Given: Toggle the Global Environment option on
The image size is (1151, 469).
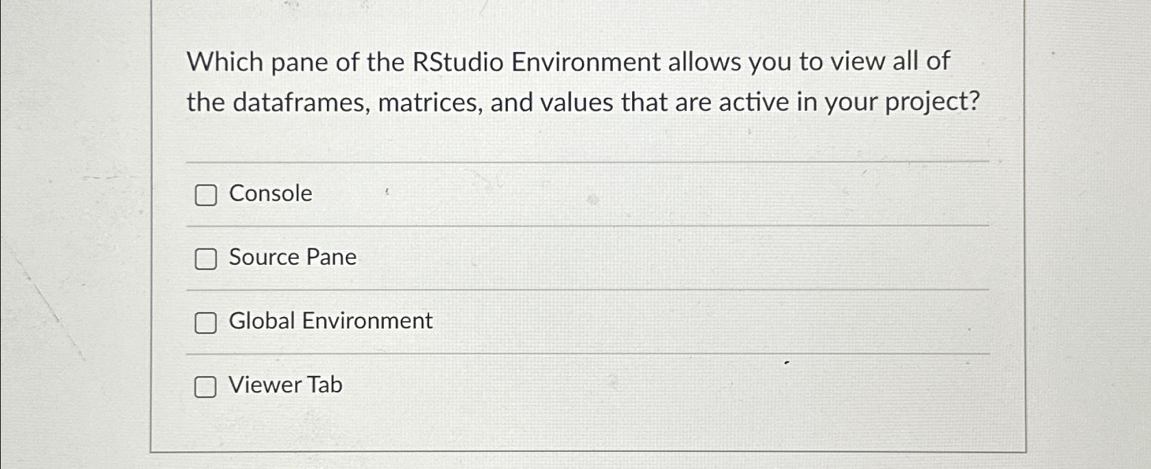Looking at the screenshot, I should pyautogui.click(x=205, y=322).
